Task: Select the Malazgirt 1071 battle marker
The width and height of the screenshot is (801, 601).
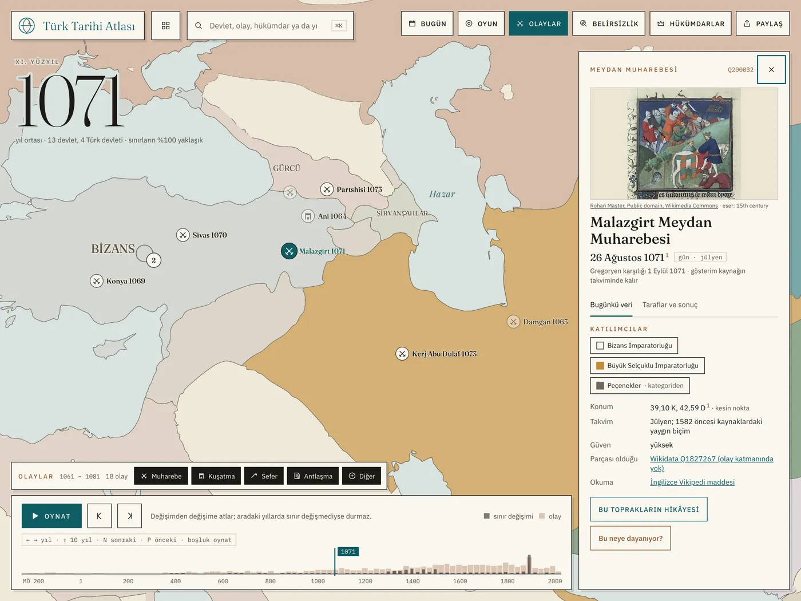Action: (289, 251)
